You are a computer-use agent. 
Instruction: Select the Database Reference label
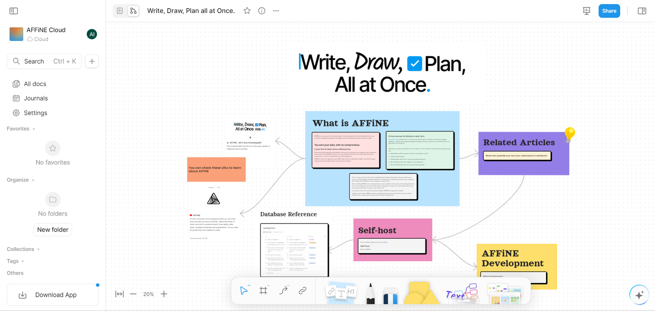click(x=289, y=214)
